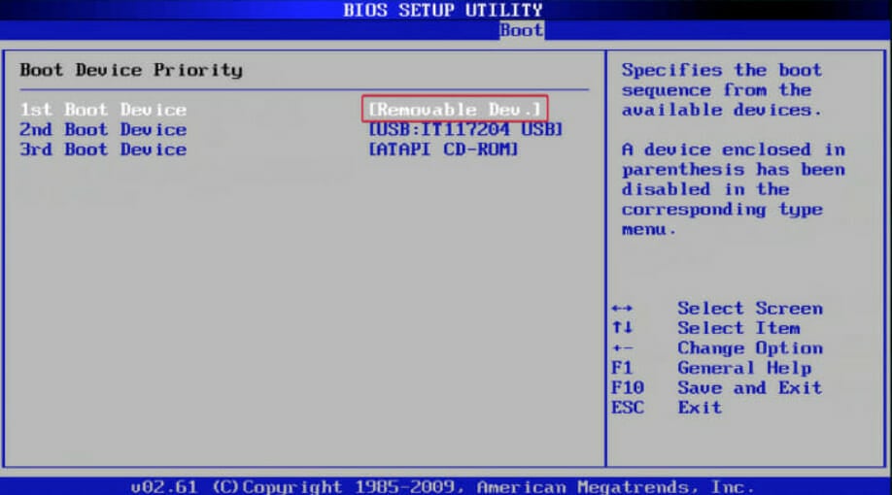The height and width of the screenshot is (495, 892).
Task: Open the ATAPI CD-ROM option value
Action: point(443,149)
